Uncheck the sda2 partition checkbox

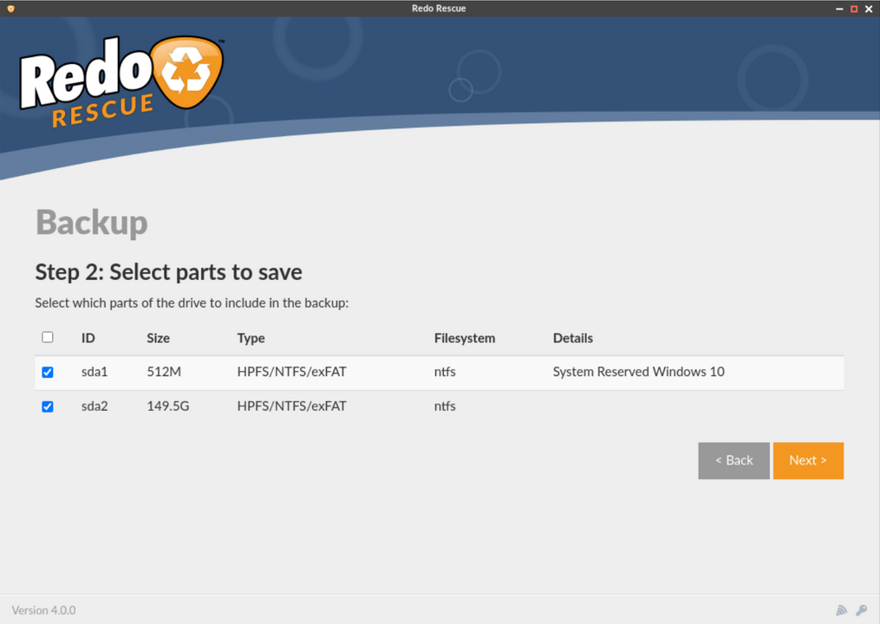[x=48, y=406]
